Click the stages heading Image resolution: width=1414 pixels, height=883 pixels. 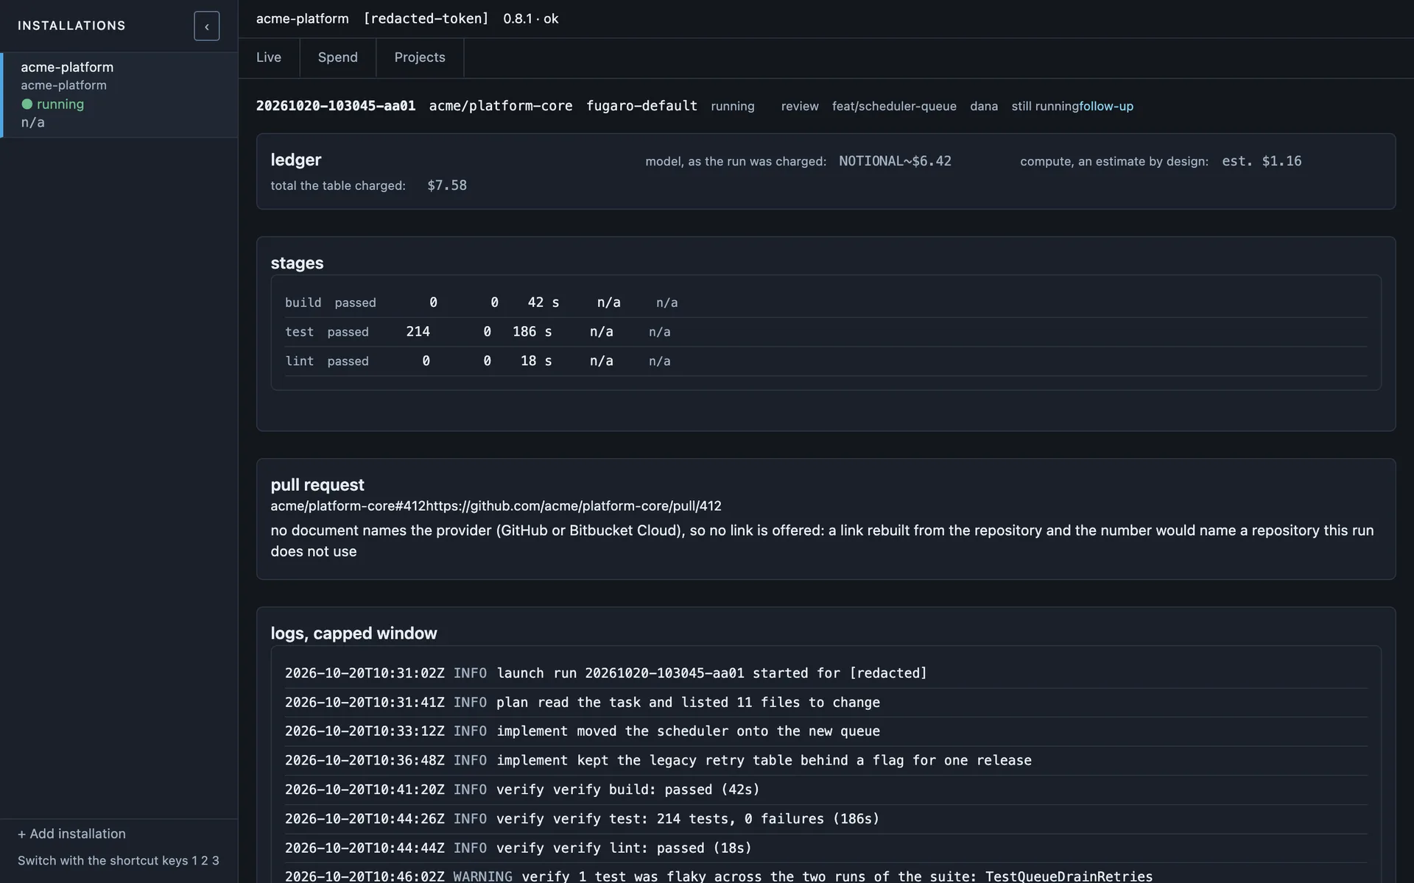(297, 263)
